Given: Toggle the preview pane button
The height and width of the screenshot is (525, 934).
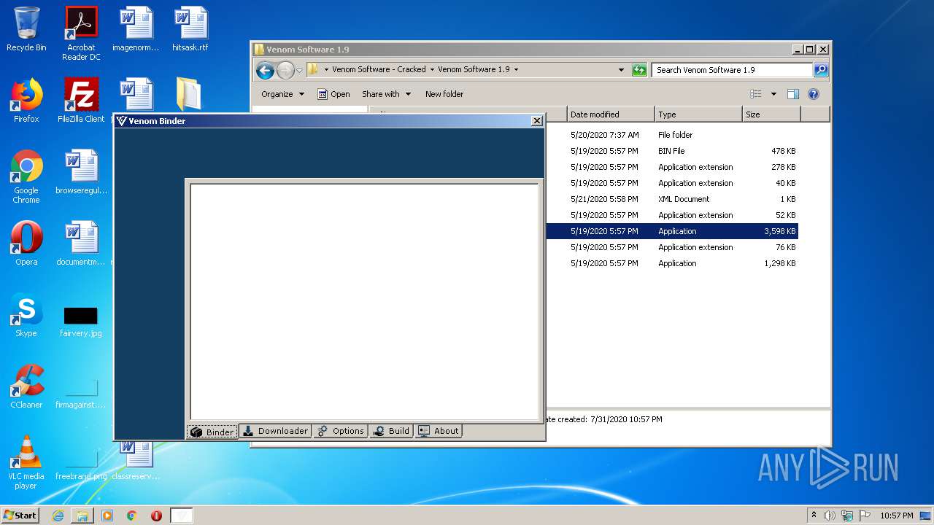Looking at the screenshot, I should [x=793, y=94].
